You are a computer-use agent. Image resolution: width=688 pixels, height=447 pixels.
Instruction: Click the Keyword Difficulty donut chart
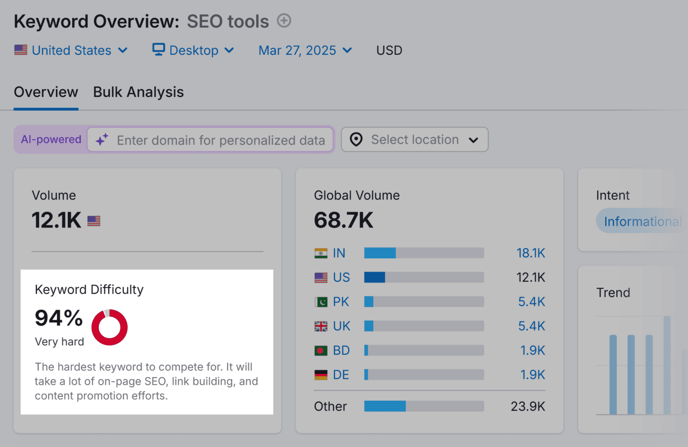(109, 327)
